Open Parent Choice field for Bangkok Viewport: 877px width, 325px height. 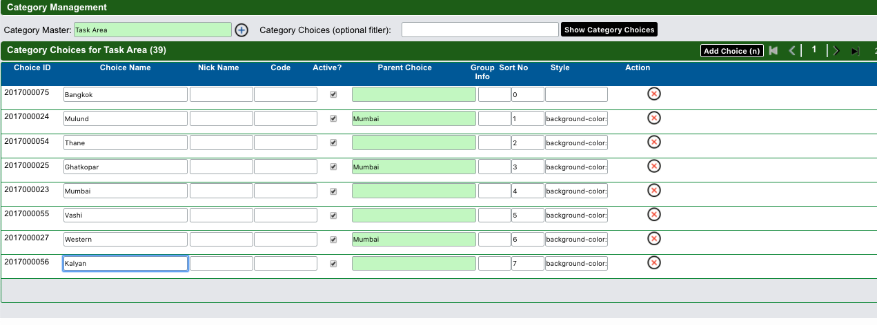414,94
